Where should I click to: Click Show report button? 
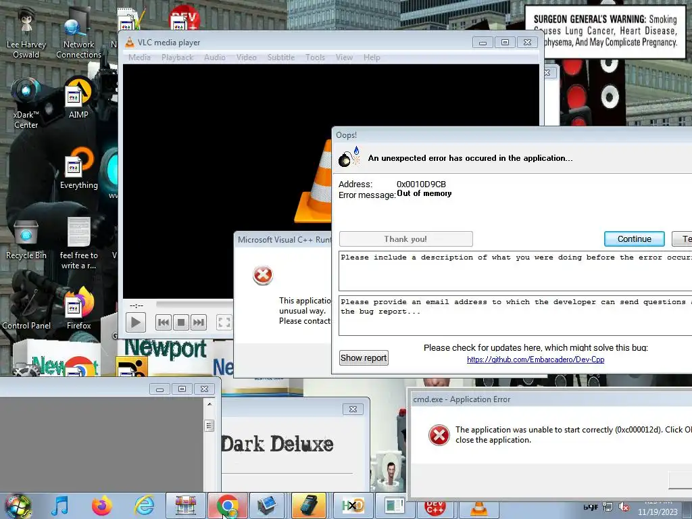coord(364,357)
